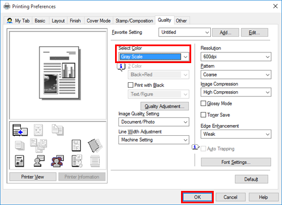Screen dimensions: 282x205
Task: Click the watermark page icon with W
Action: 76,145
